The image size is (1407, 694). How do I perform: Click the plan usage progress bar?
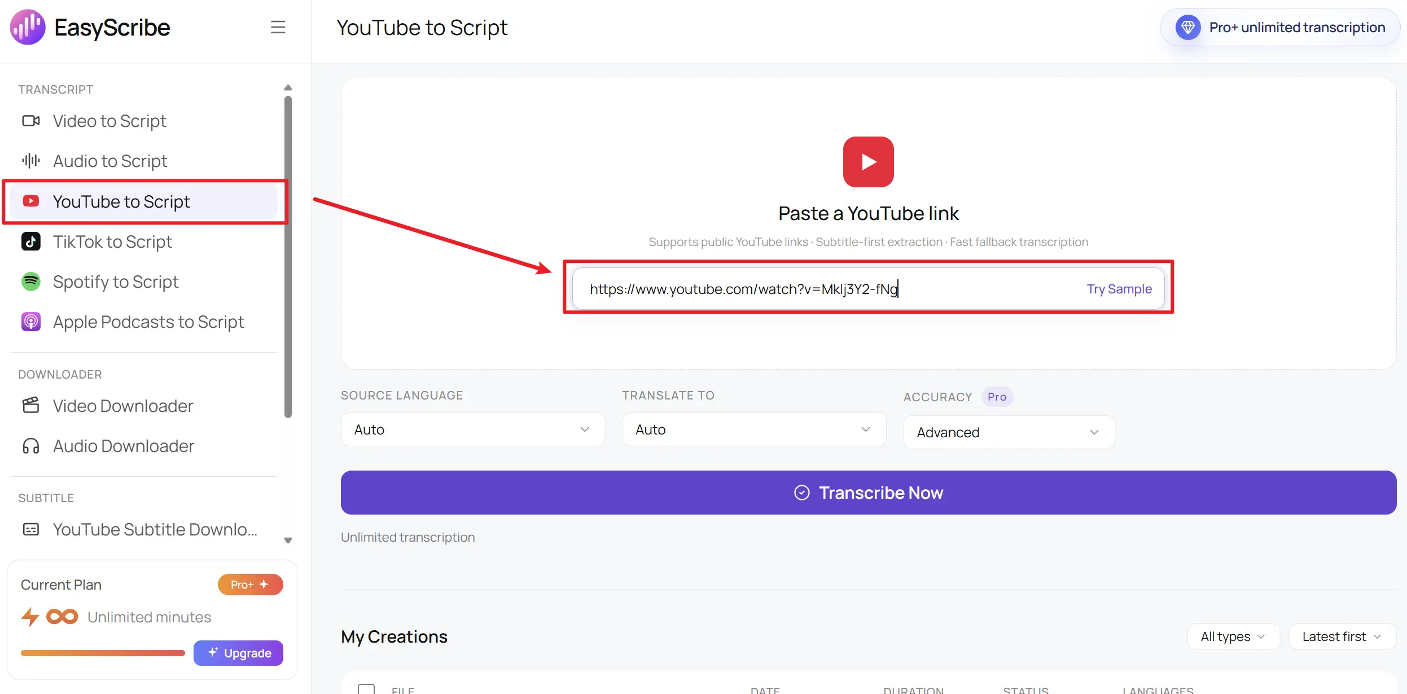point(103,653)
